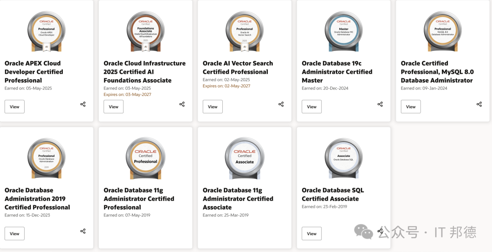Open the Database 11g Administrator Certified Professional title
This screenshot has width=492, height=252.
coord(139,199)
